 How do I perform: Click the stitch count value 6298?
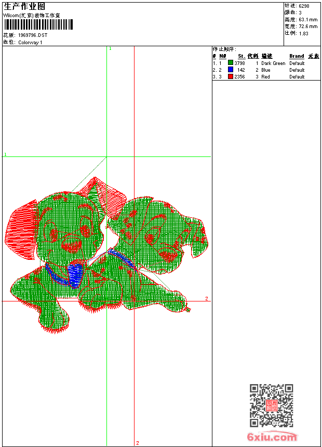pyautogui.click(x=304, y=6)
